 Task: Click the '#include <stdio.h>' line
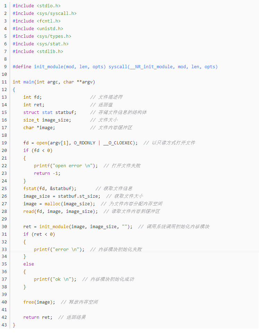pyautogui.click(x=37, y=6)
